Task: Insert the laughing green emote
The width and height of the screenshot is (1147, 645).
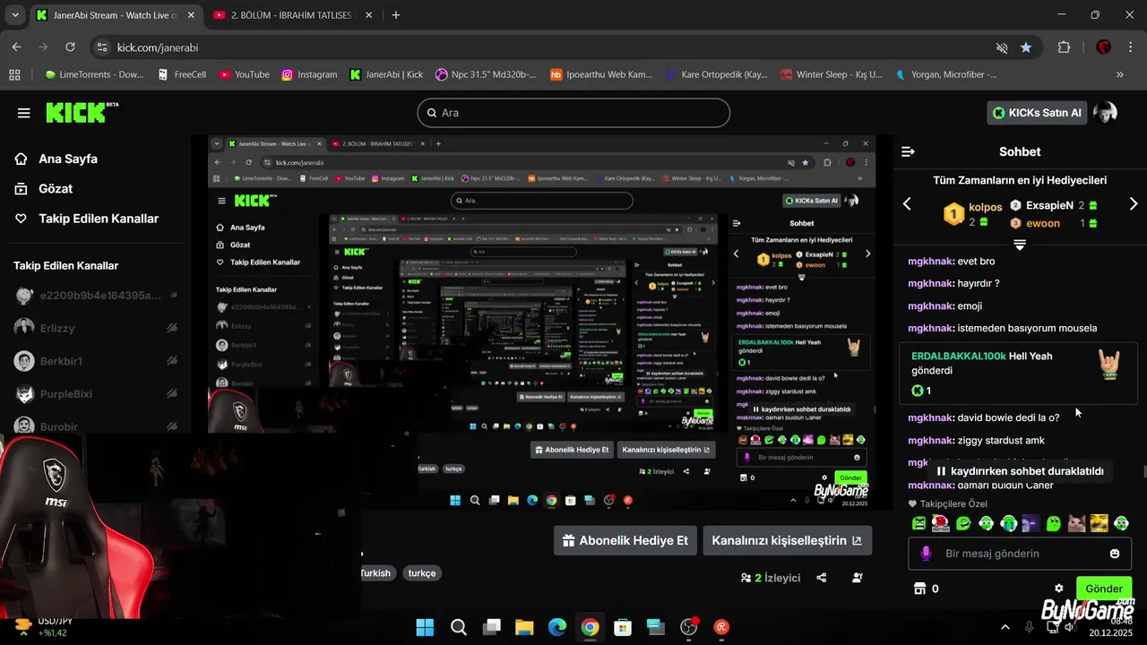Action: (x=963, y=523)
